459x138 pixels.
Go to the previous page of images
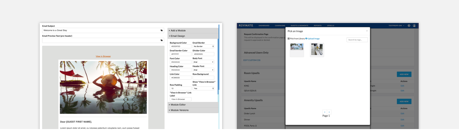[325, 112]
